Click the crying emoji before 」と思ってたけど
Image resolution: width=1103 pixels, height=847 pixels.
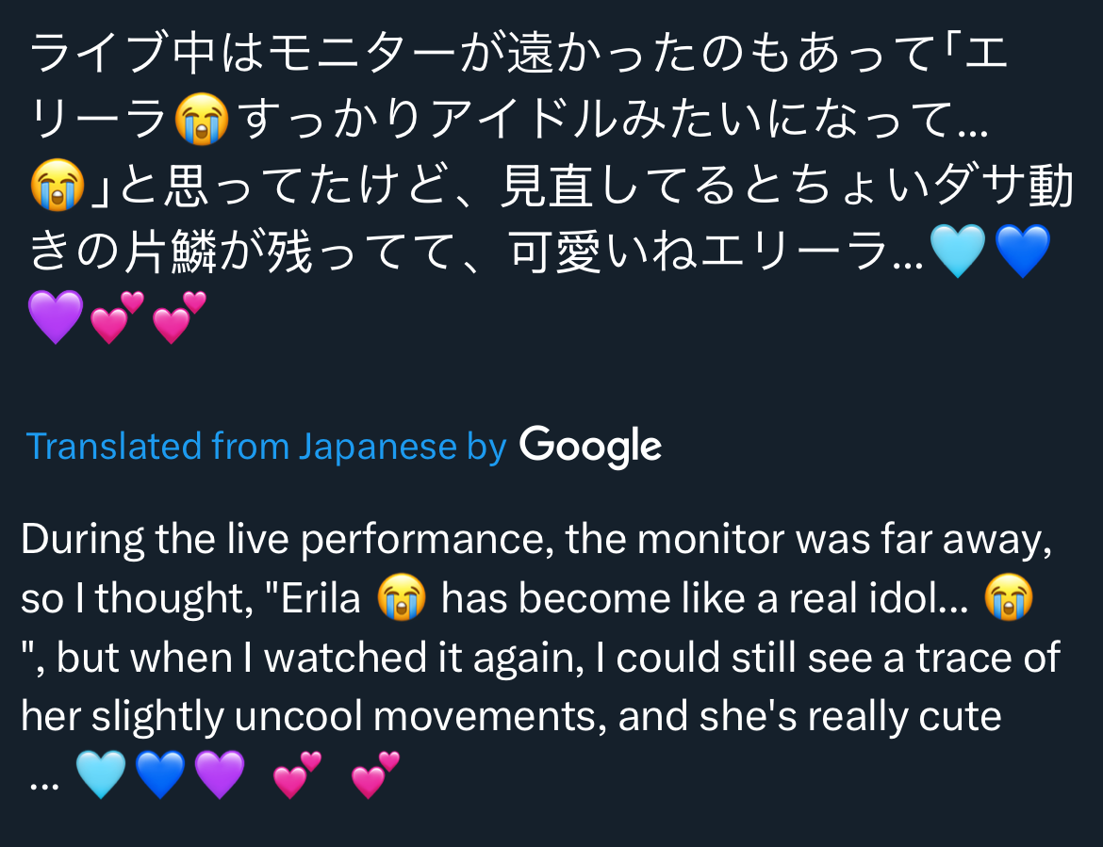pyautogui.click(x=58, y=185)
